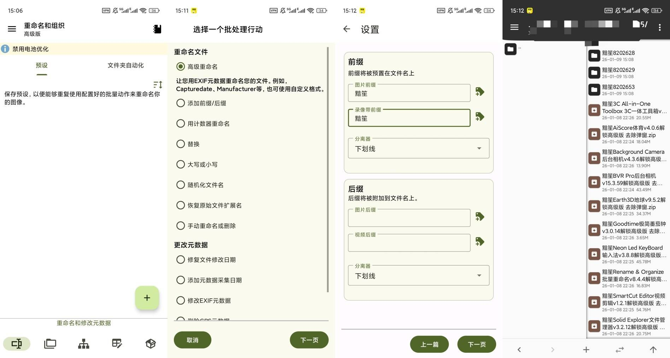Select the 恢复原始文件扩展名 radio option
The image size is (670, 358).
pos(181,205)
